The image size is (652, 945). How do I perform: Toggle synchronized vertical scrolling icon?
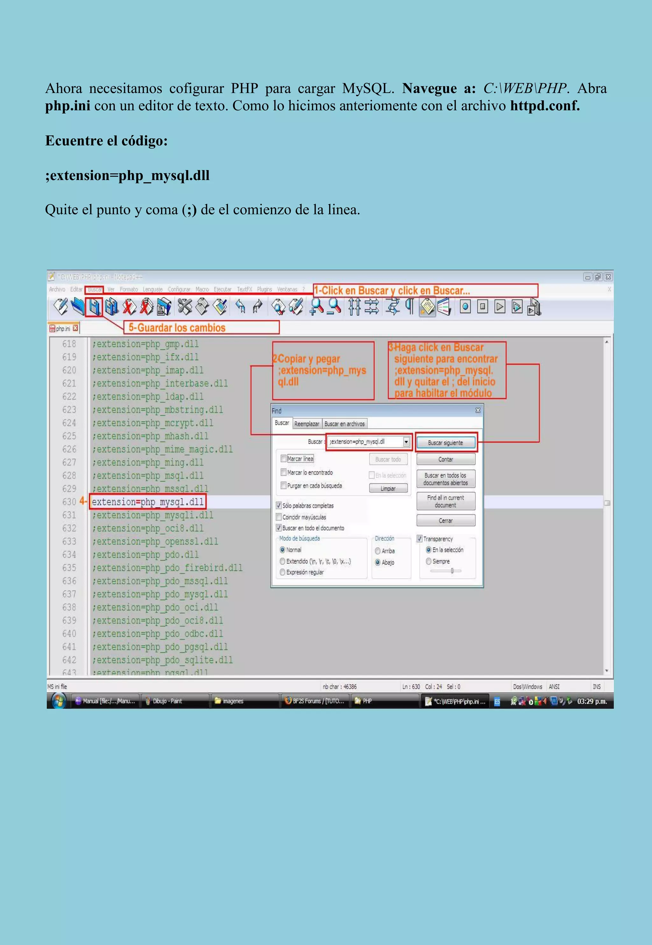pos(354,307)
